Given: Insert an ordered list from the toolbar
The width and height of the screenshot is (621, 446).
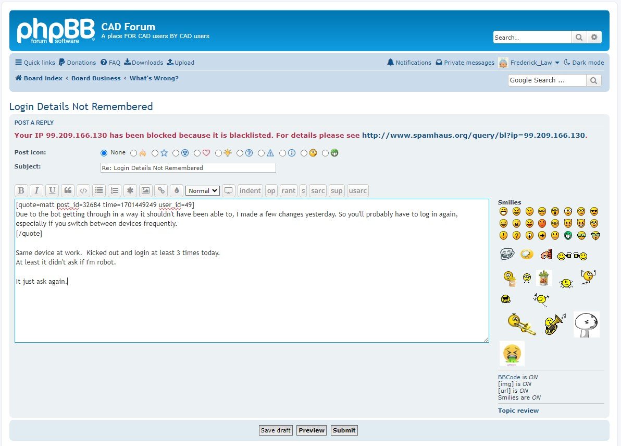Looking at the screenshot, I should (114, 190).
